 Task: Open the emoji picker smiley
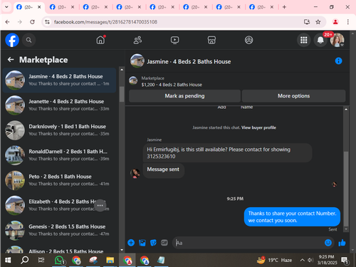click(328, 243)
